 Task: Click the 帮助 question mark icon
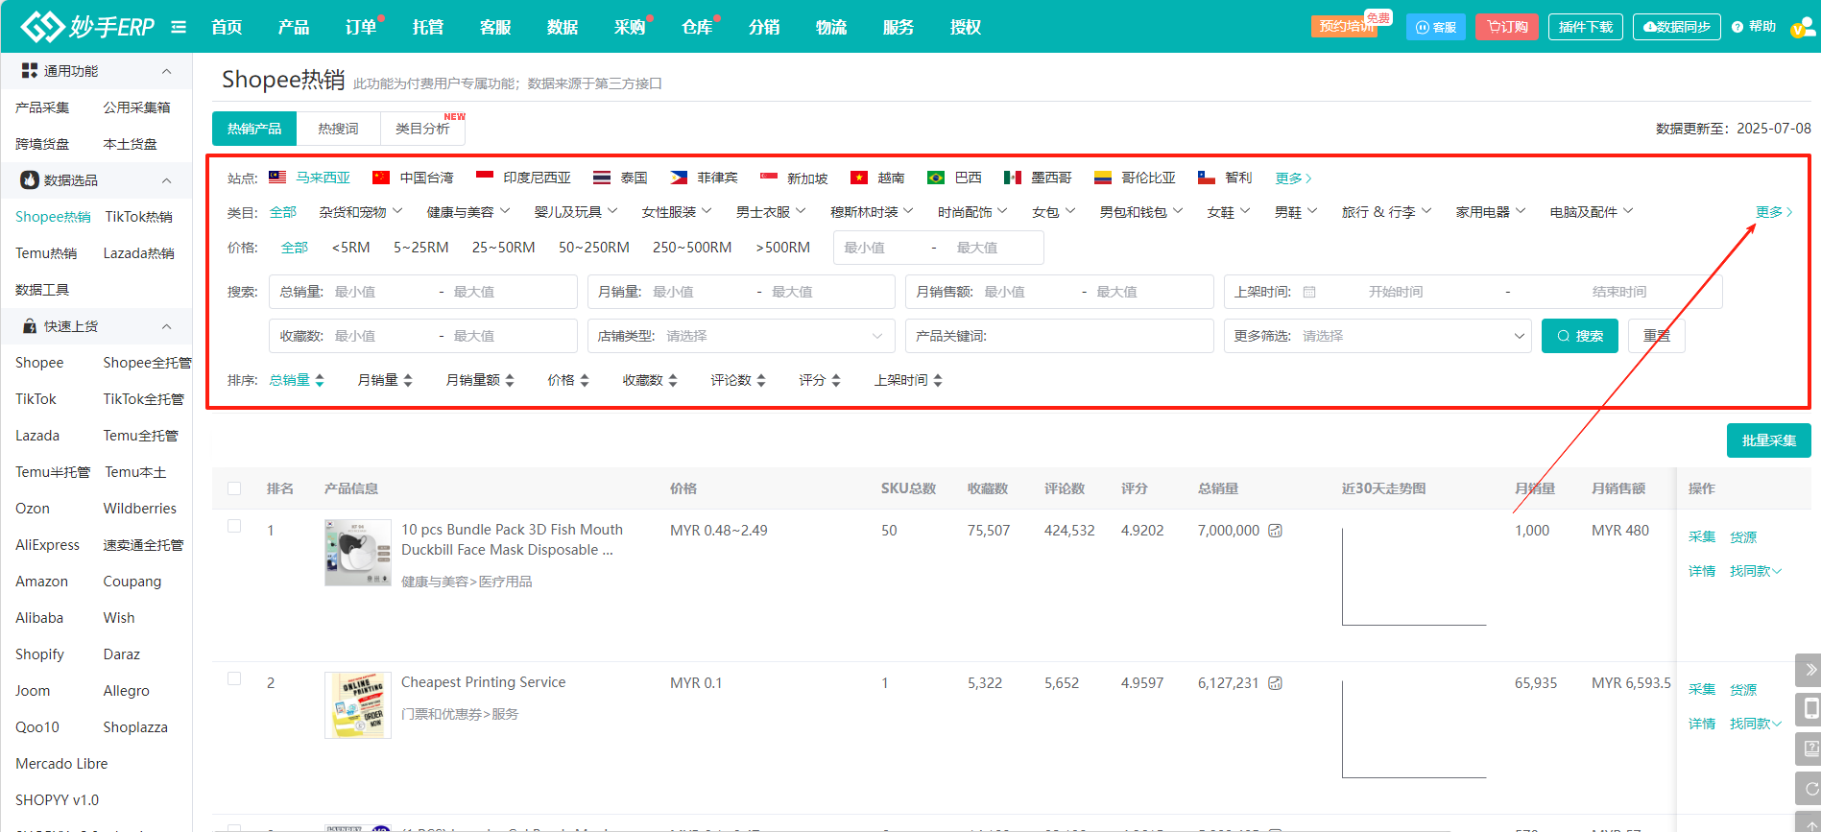[x=1737, y=27]
